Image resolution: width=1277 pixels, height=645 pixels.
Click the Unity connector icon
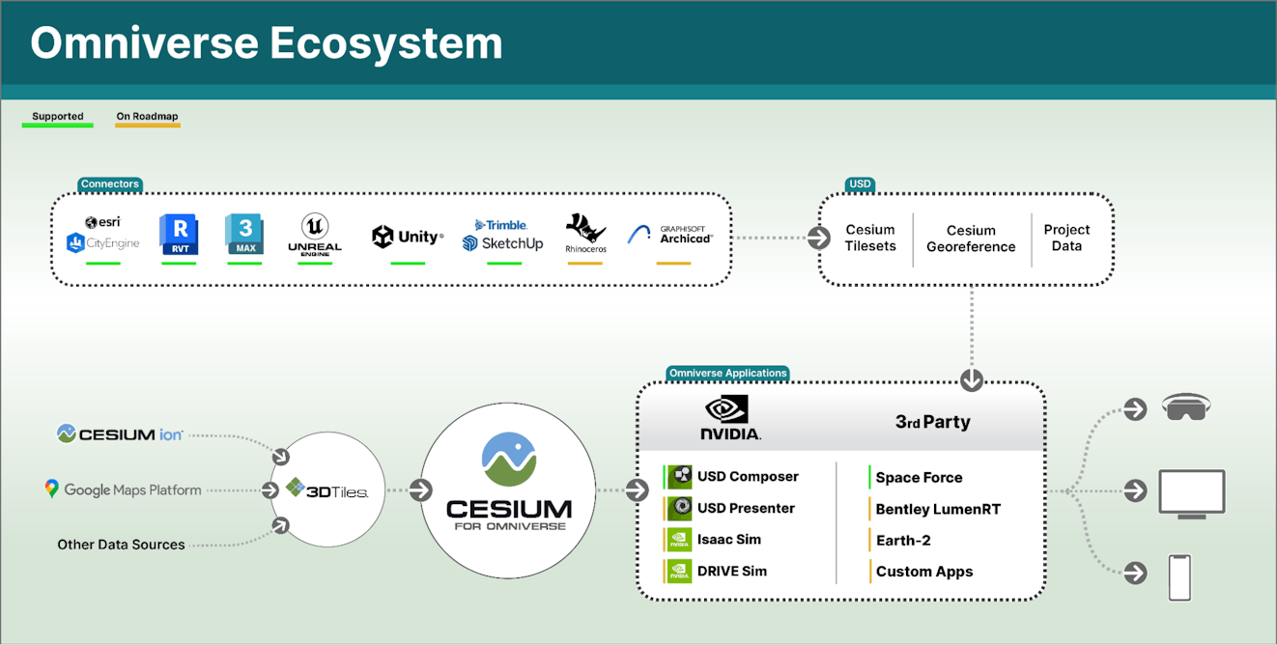(x=407, y=236)
